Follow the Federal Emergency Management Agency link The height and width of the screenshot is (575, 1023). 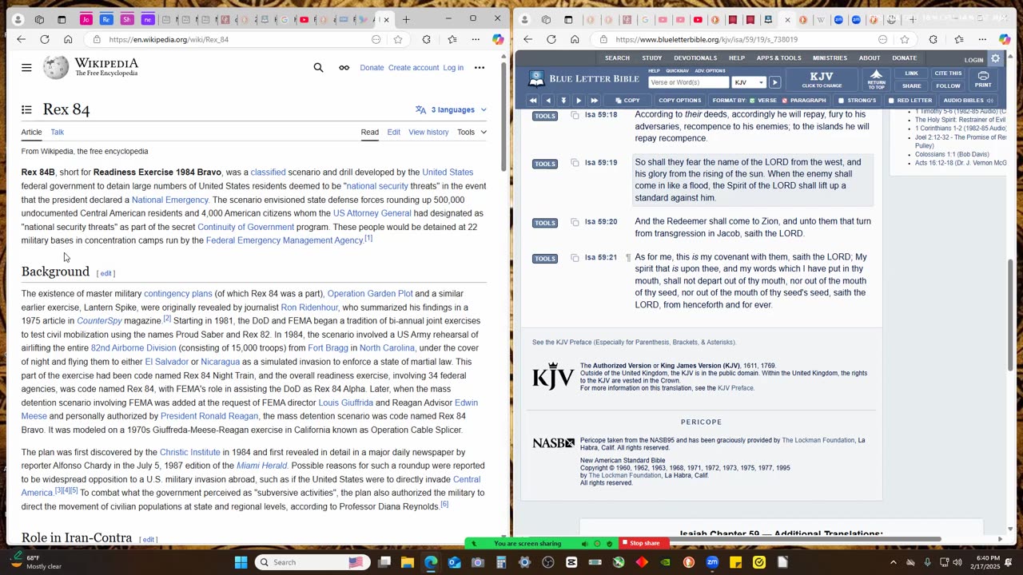click(x=285, y=240)
